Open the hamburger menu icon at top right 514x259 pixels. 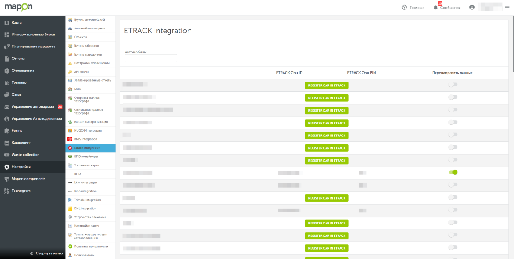[507, 7]
